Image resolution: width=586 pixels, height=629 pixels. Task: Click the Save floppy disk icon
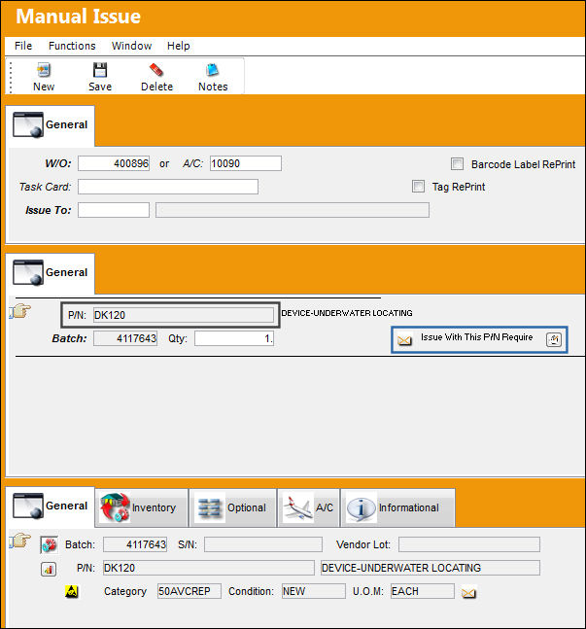tap(100, 70)
